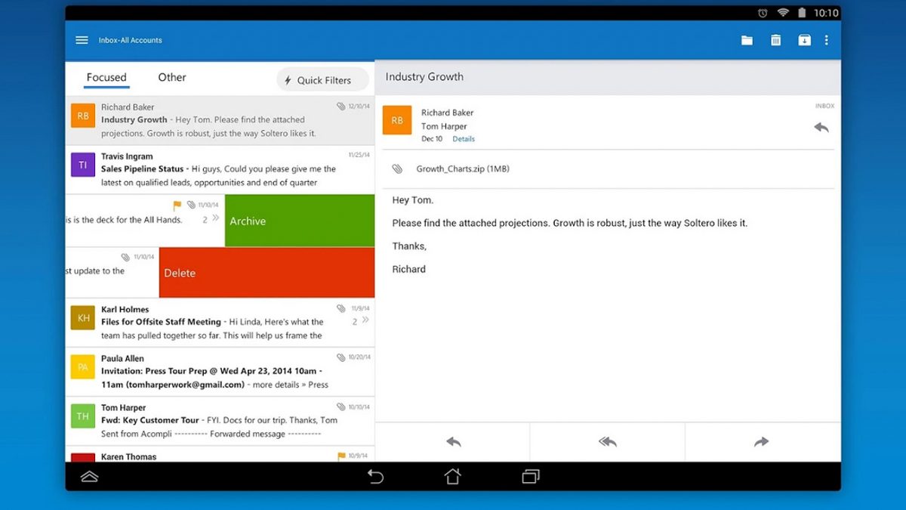Tap Reply All in bottom action bar
This screenshot has width=906, height=510.
607,442
